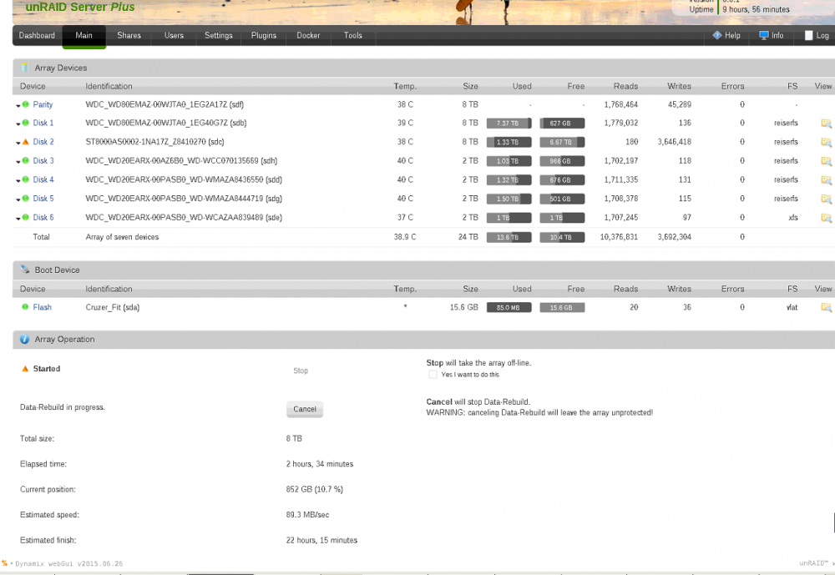Viewport: 835px width, 575px height.
Task: Open the Shares tab
Action: (x=129, y=36)
